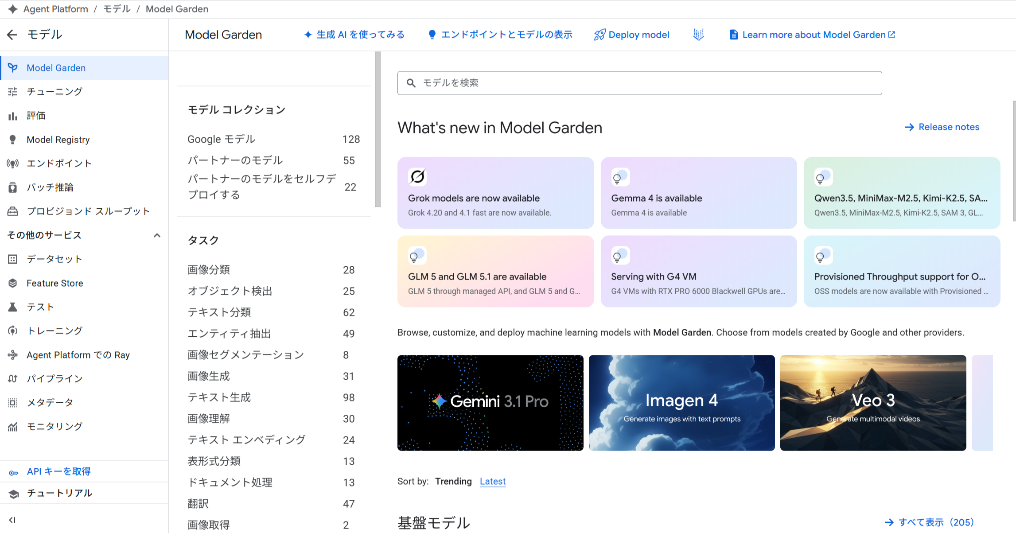Open the チューニング sidebar item

54,91
